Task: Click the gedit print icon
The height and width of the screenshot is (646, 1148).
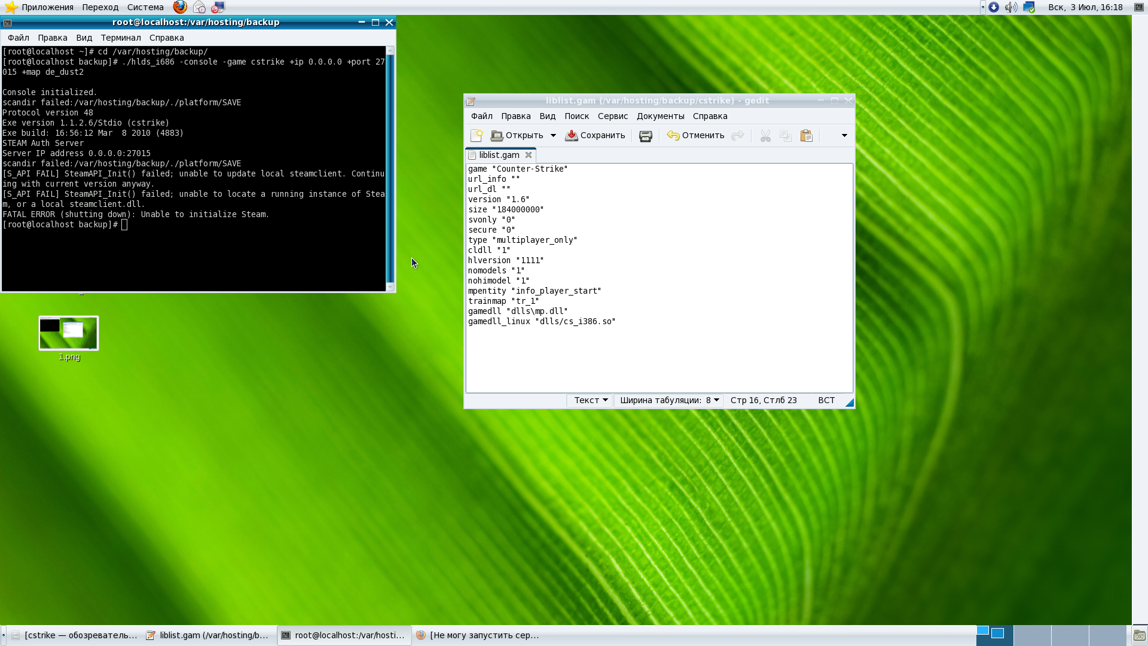Action: [x=646, y=136]
